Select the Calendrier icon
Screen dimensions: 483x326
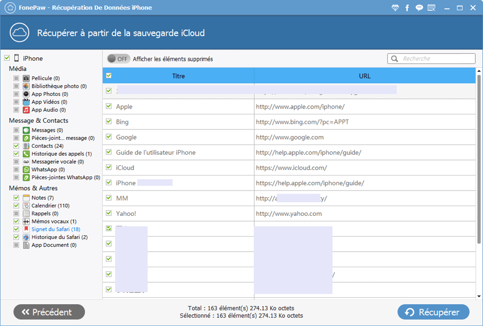pyautogui.click(x=26, y=206)
